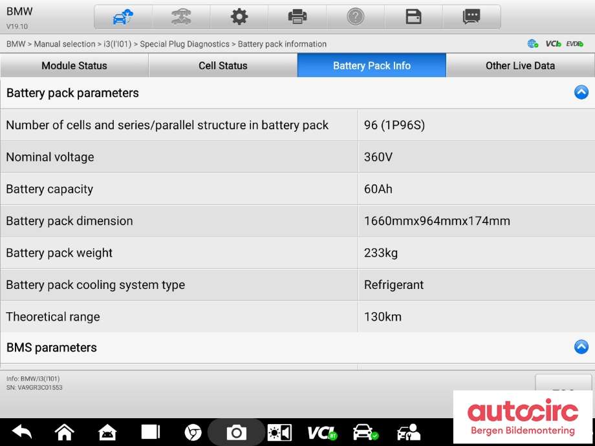Tap the Battery pack cooling system type label
The height and width of the screenshot is (446, 595).
click(96, 285)
